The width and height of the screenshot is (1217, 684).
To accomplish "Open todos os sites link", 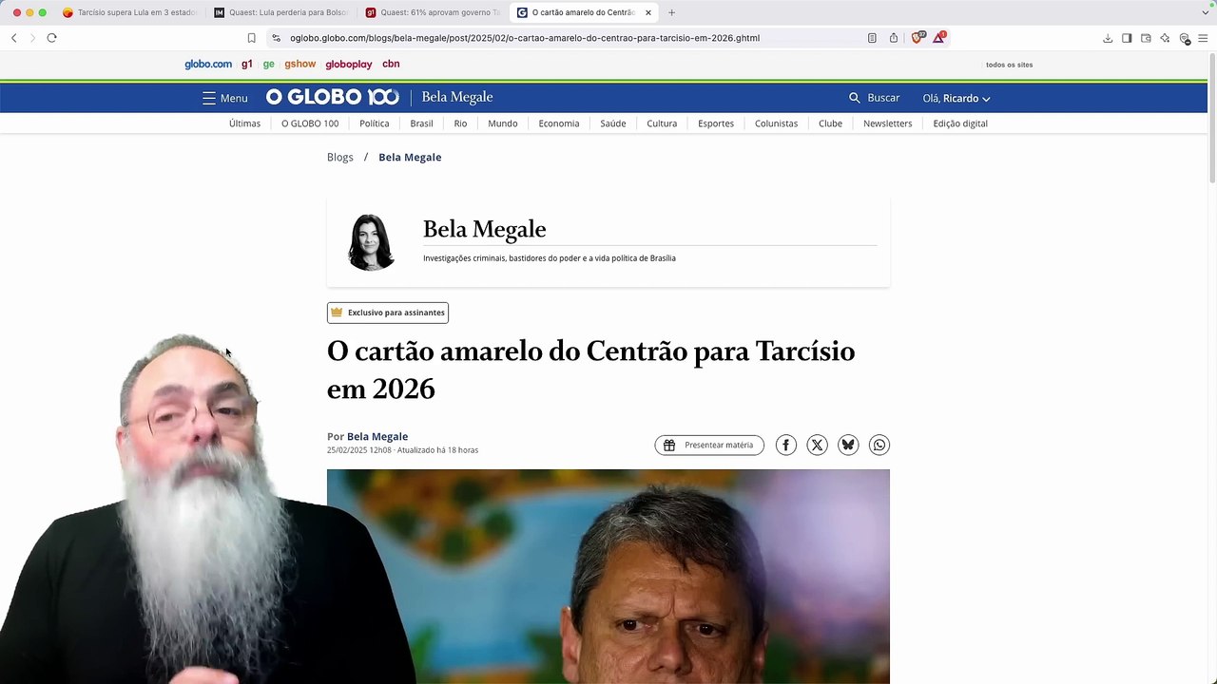I will click(x=1009, y=65).
